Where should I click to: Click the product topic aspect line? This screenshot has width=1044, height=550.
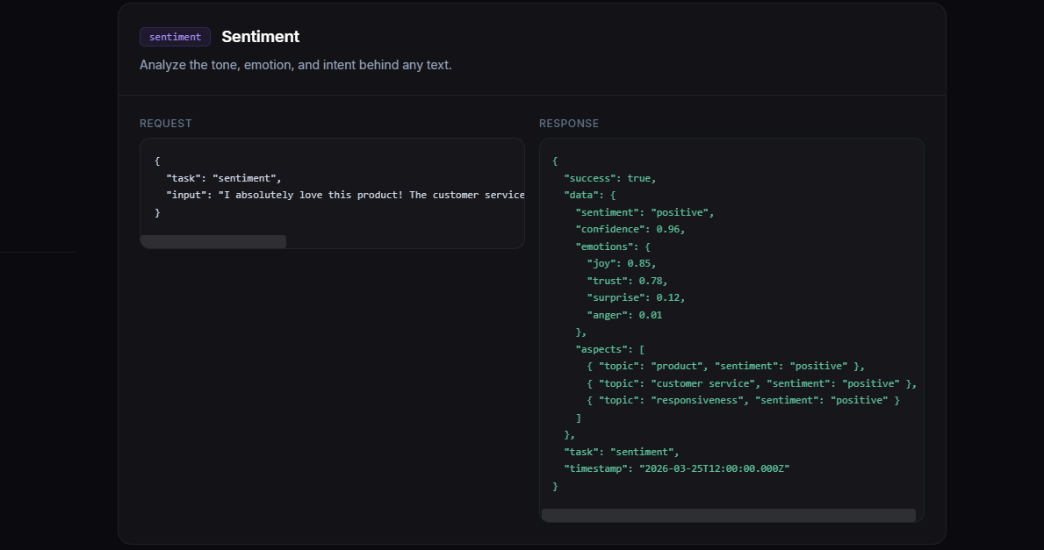pyautogui.click(x=725, y=366)
